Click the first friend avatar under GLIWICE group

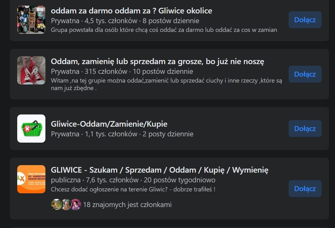pos(56,205)
